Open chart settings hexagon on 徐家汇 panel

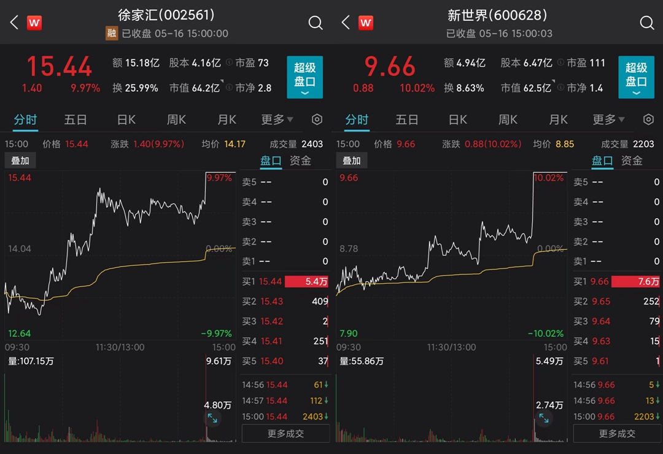pos(317,120)
